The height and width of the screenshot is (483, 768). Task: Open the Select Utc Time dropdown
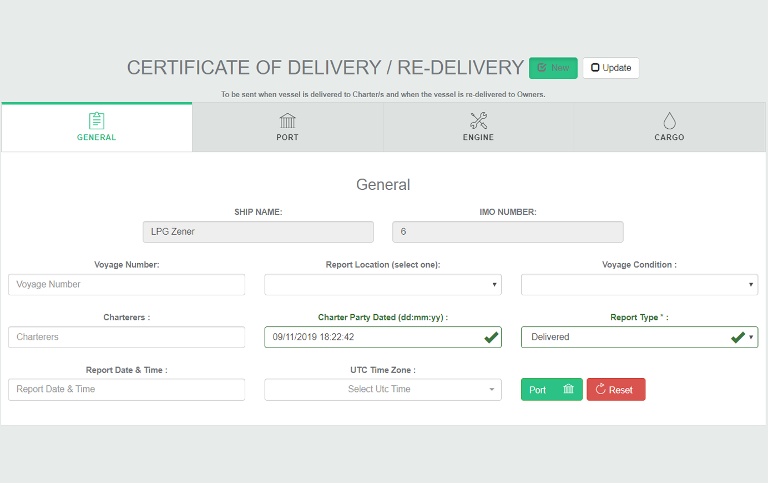tap(383, 389)
